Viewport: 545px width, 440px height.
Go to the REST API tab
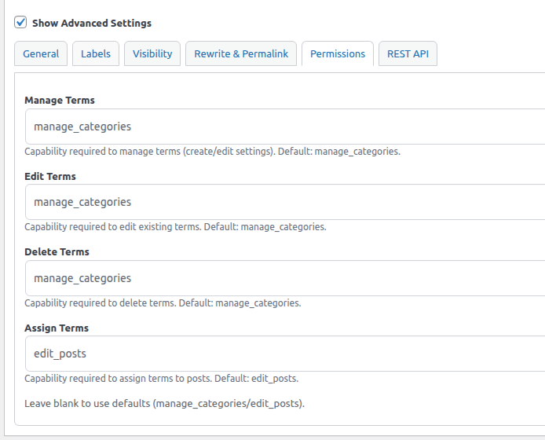[x=408, y=53]
